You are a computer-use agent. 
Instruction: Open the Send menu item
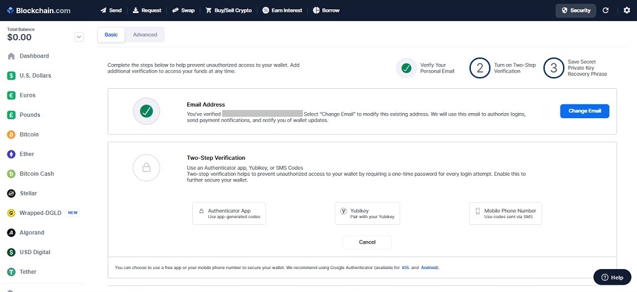[111, 11]
